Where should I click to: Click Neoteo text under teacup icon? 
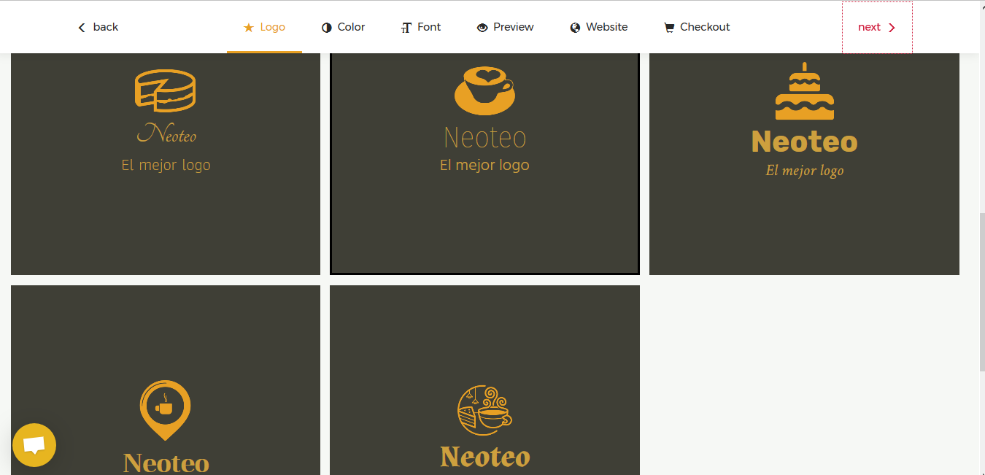pos(484,457)
